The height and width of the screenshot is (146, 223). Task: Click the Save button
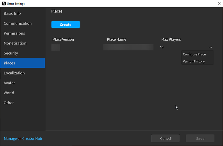(x=200, y=138)
